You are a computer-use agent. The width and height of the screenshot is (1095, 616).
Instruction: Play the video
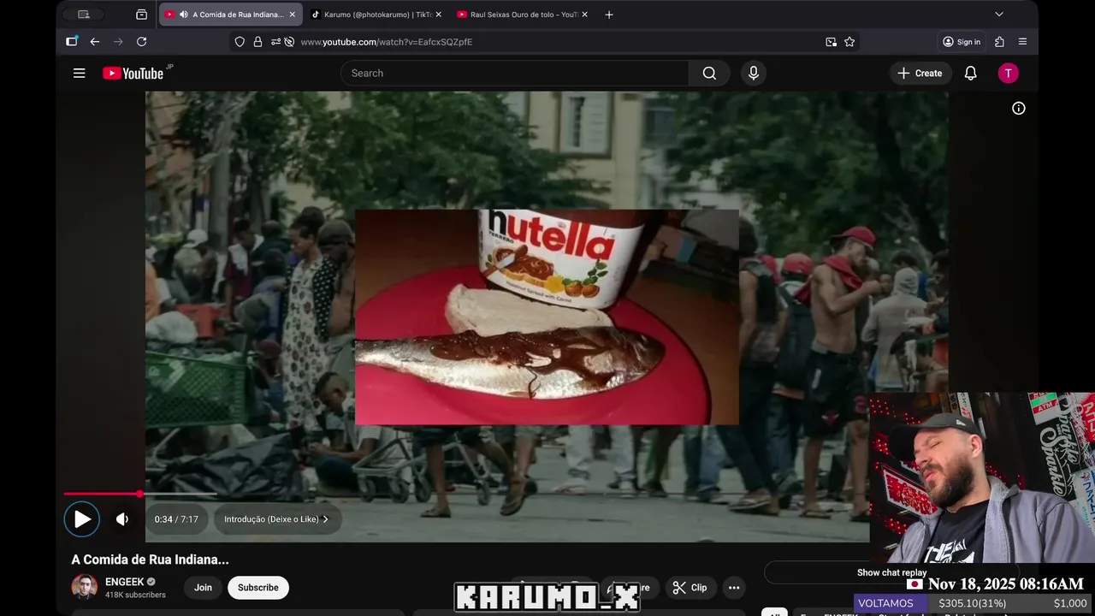[82, 519]
